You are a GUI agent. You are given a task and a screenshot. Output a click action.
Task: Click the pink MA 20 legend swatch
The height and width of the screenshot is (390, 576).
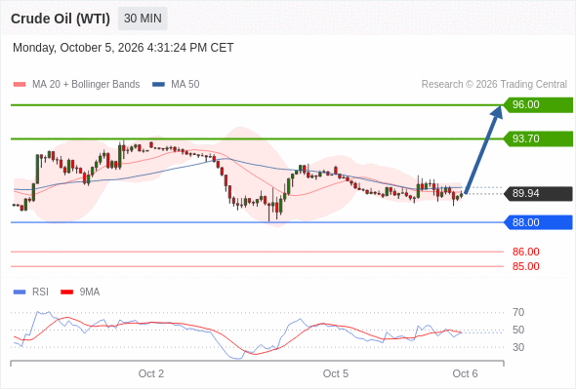(20, 85)
